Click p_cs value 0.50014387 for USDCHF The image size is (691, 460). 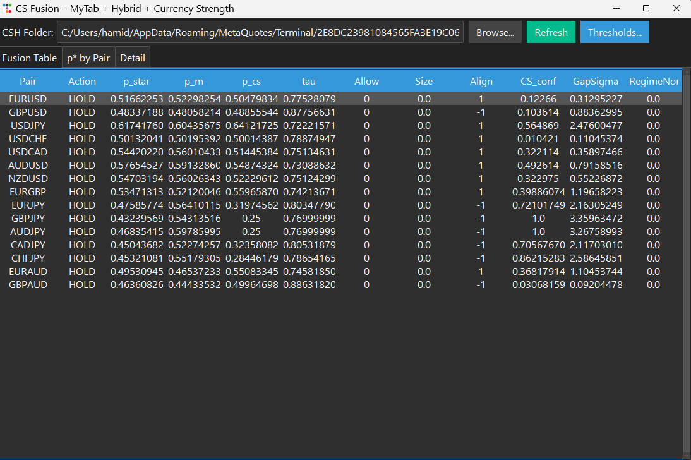(x=251, y=138)
